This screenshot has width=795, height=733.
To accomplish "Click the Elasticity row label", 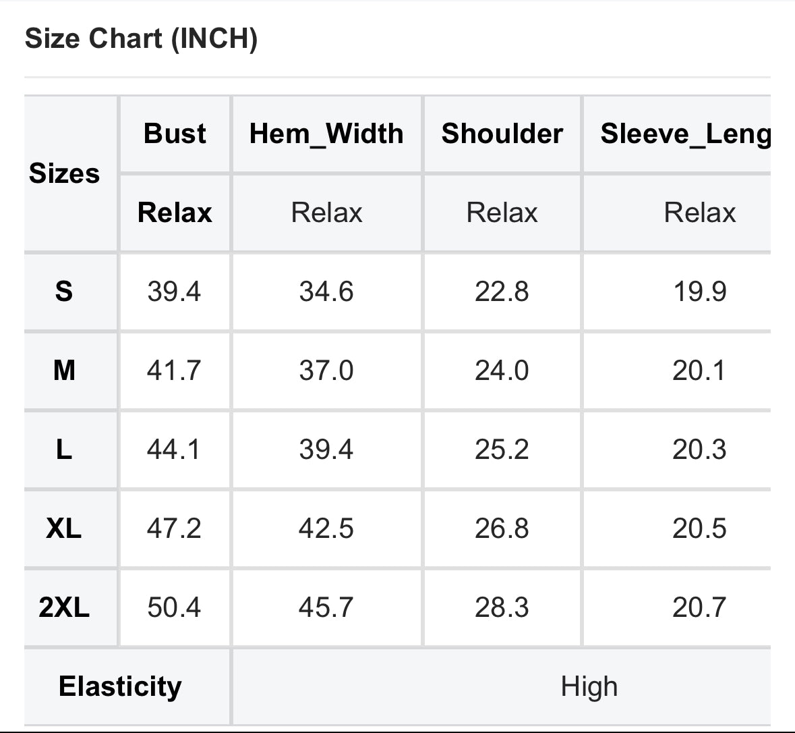I will tap(120, 686).
